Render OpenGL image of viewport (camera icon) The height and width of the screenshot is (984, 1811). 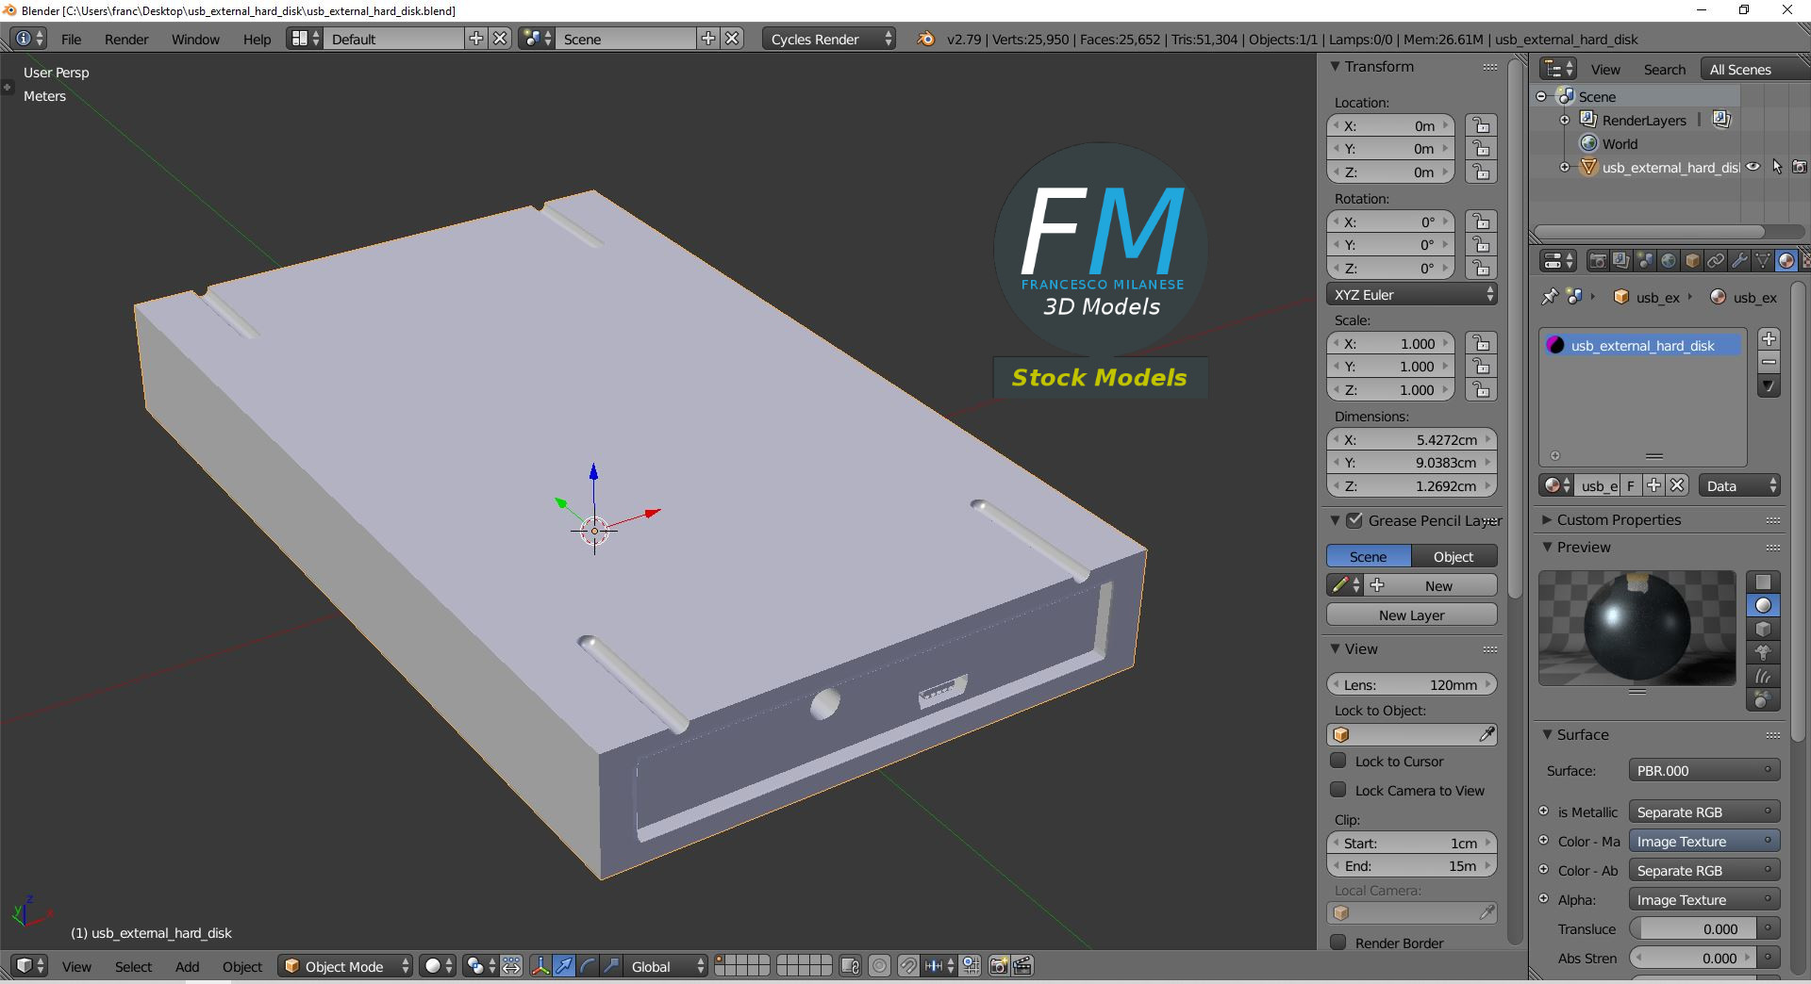999,966
